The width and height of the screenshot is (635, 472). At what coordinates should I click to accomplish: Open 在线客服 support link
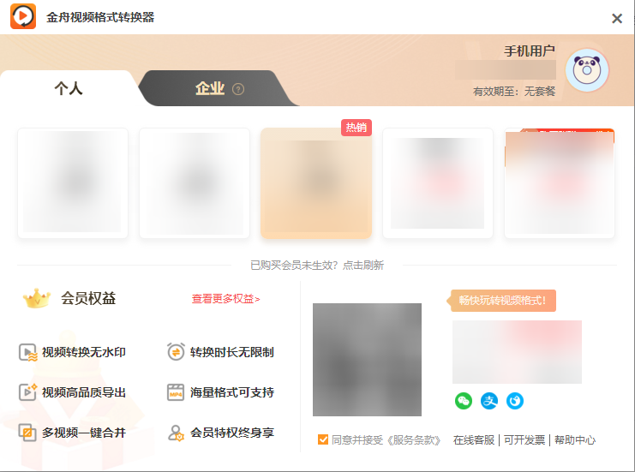pyautogui.click(x=474, y=440)
